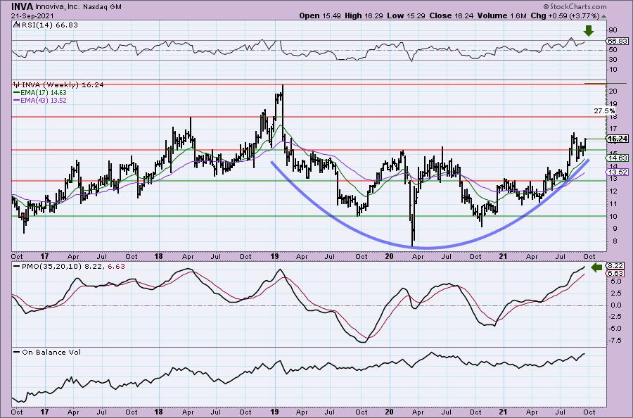
Task: Click the bar-chart icon before INVA (Weekly)
Action: pyautogui.click(x=16, y=85)
